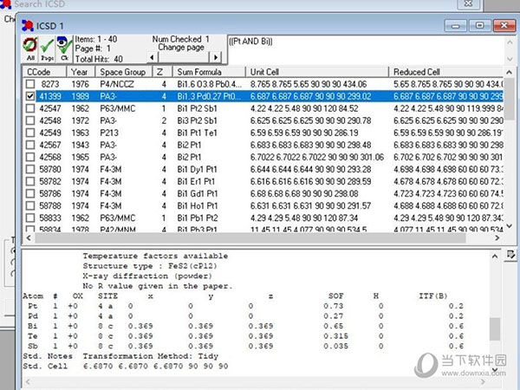Image resolution: width=520 pixels, height=390 pixels.
Task: Click the green check Page icon
Action: [x=47, y=49]
